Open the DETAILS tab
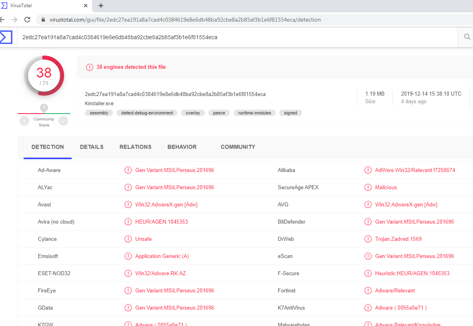The image size is (473, 326). coord(92,147)
